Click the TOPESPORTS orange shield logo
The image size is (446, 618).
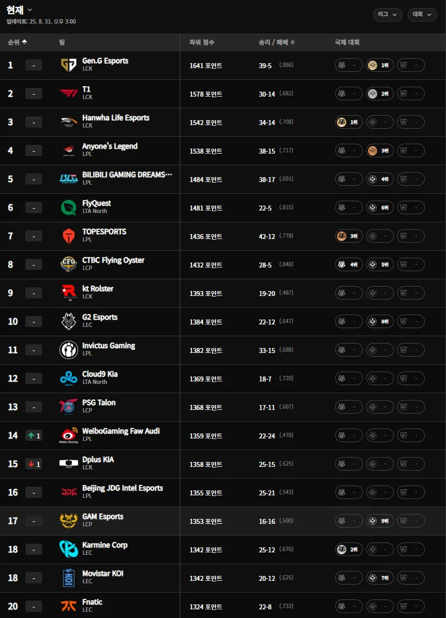(x=69, y=236)
